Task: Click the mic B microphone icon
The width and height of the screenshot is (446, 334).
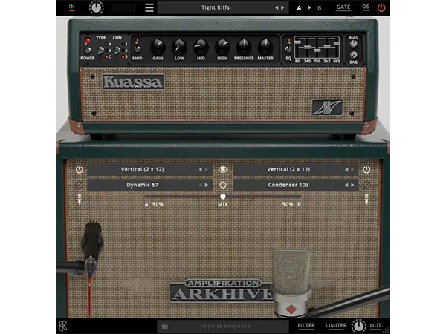Action: click(x=366, y=200)
